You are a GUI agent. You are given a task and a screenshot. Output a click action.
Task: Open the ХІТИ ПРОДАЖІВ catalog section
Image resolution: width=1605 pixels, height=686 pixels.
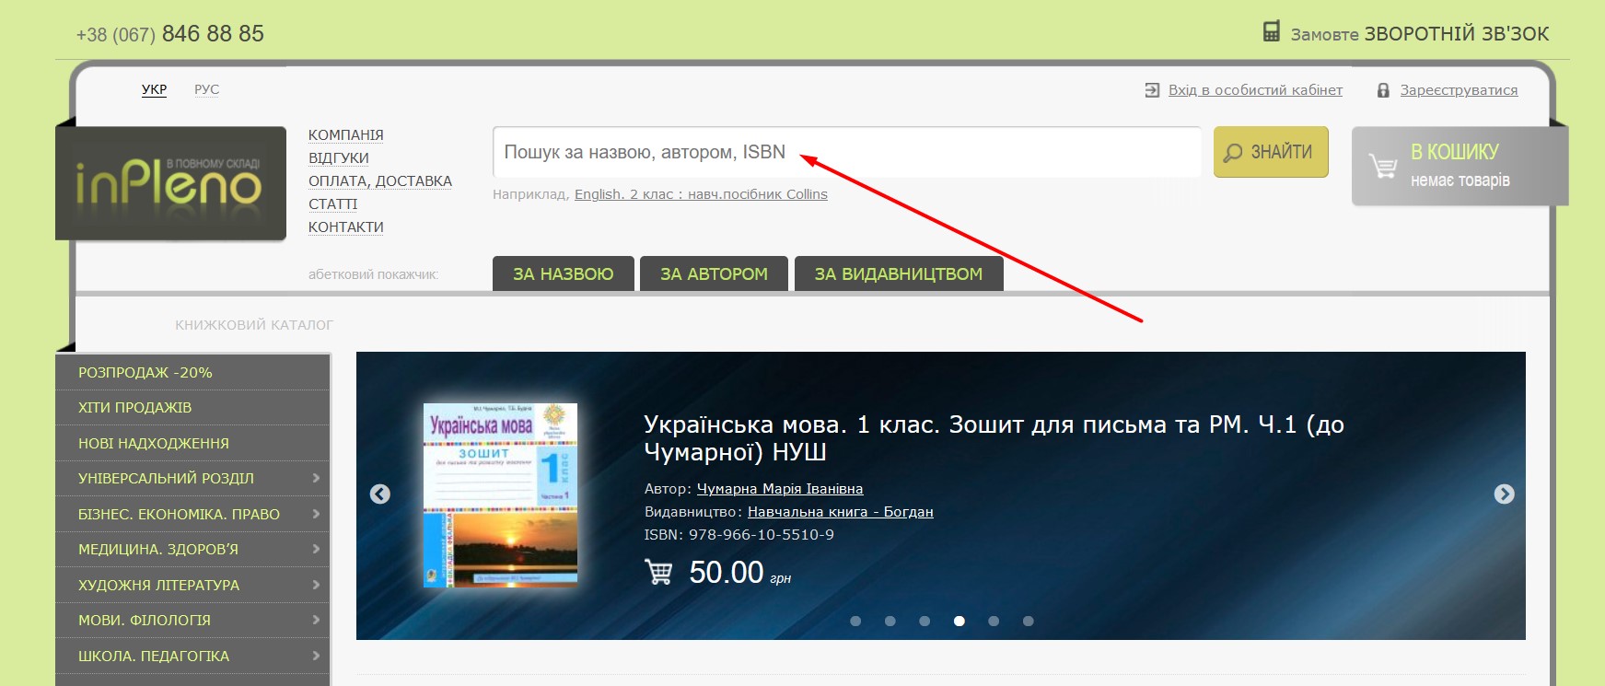(192, 407)
